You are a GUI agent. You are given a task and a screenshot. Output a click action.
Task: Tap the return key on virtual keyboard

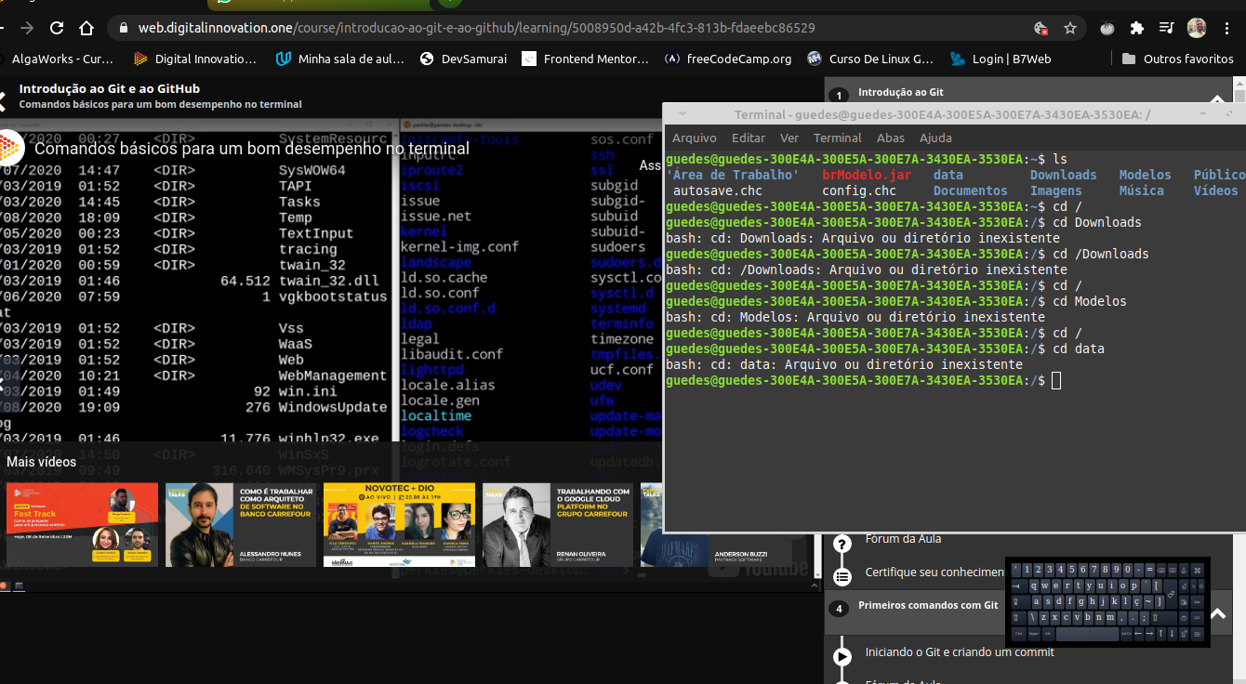point(1171,594)
